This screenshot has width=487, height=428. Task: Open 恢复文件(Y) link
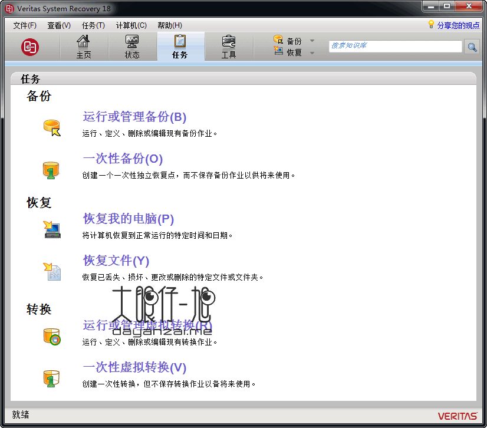(x=116, y=261)
